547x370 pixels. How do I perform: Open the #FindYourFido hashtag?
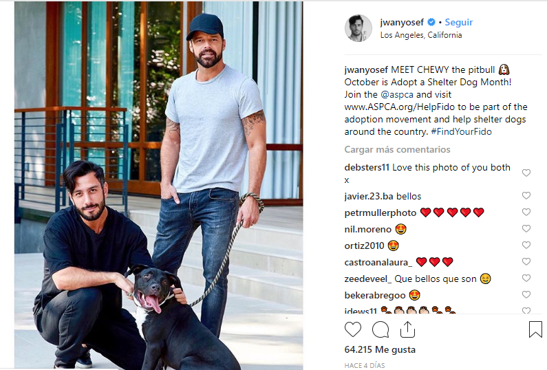461,131
